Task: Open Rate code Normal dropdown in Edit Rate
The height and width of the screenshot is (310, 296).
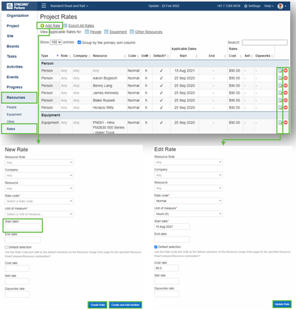Action: (188, 201)
